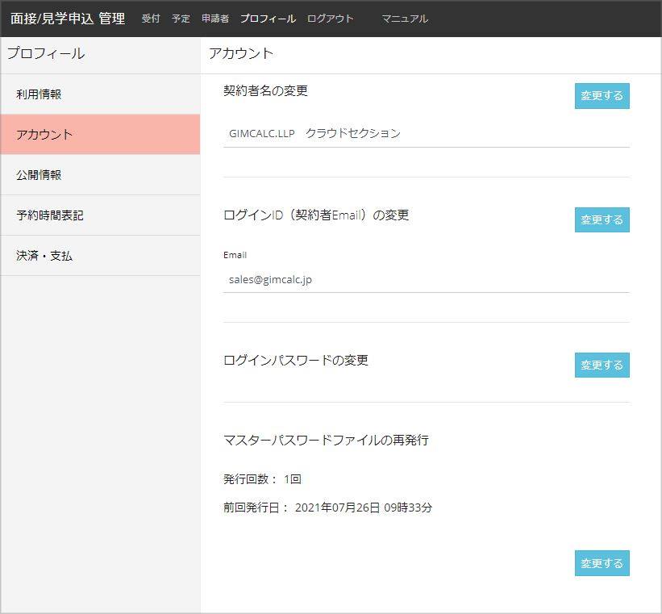Click 変更する under master password file reissue
The image size is (662, 614).
click(x=602, y=563)
